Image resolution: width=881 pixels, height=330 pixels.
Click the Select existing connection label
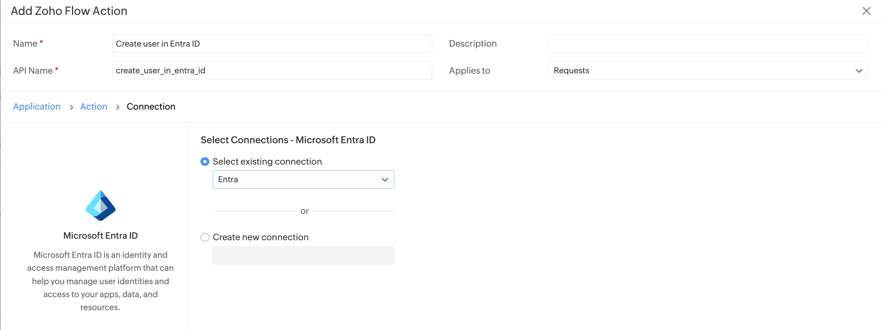point(267,162)
